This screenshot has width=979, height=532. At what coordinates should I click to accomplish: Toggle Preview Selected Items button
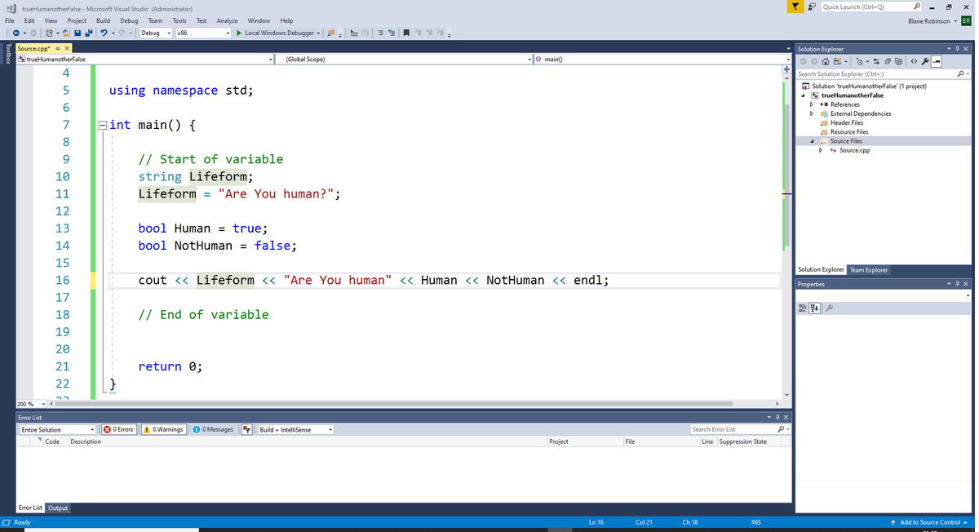(937, 61)
